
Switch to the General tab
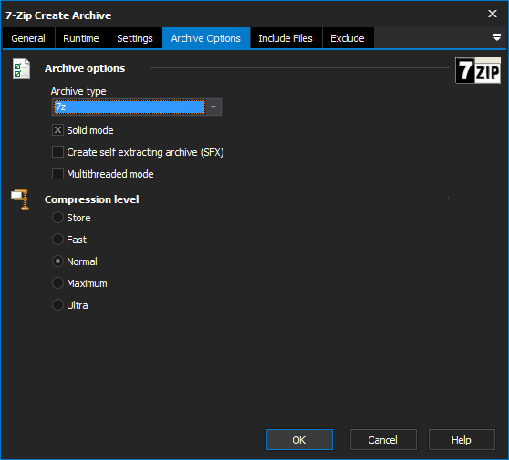[x=28, y=38]
